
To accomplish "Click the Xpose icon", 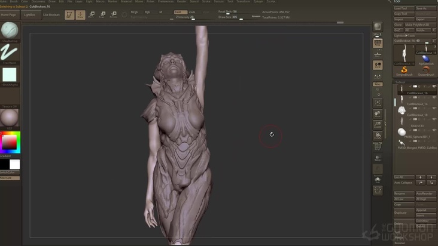I will click(378, 190).
